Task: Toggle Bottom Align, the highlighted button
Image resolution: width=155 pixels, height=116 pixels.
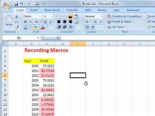Action: [70, 17]
